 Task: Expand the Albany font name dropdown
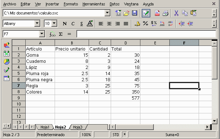pyautogui.click(x=37, y=23)
